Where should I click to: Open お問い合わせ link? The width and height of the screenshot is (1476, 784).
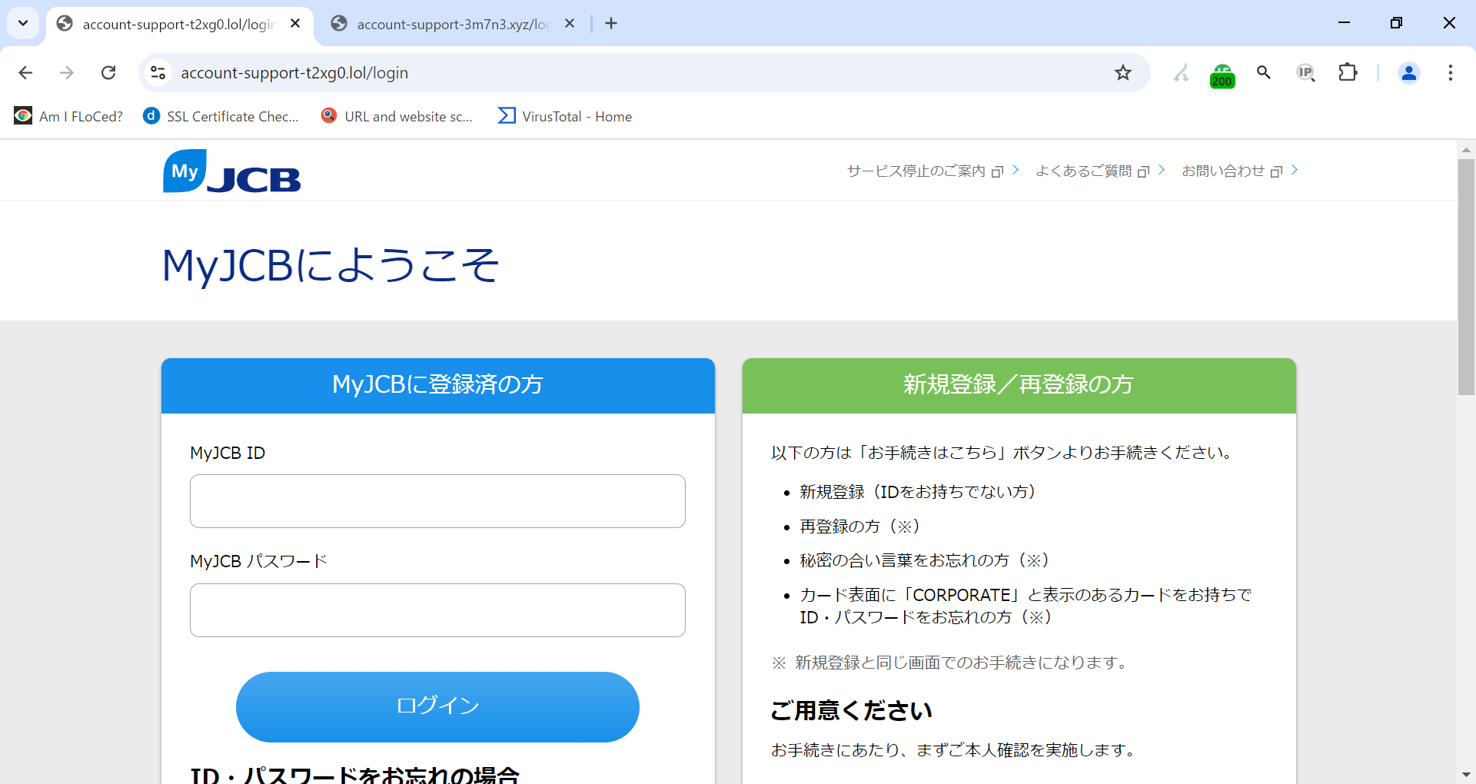(x=1239, y=171)
